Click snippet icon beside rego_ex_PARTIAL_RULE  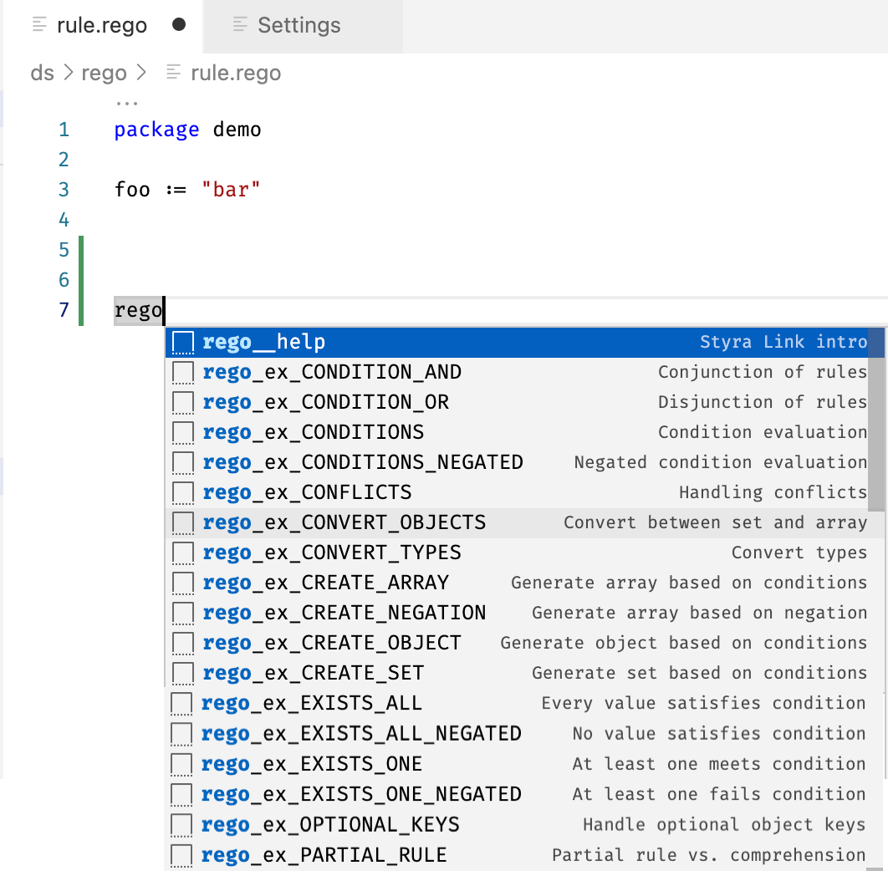click(181, 856)
